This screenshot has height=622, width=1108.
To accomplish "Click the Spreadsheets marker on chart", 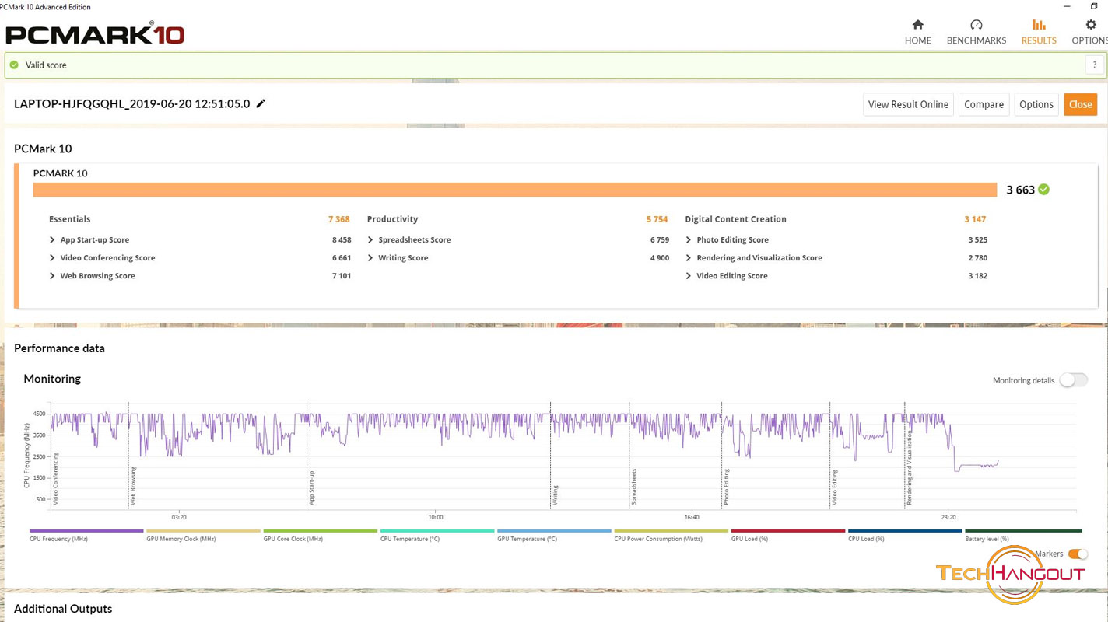I will click(x=633, y=487).
